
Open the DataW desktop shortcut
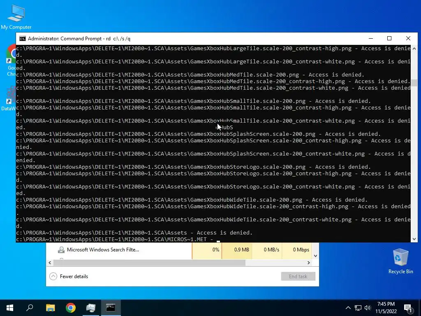pos(9,98)
